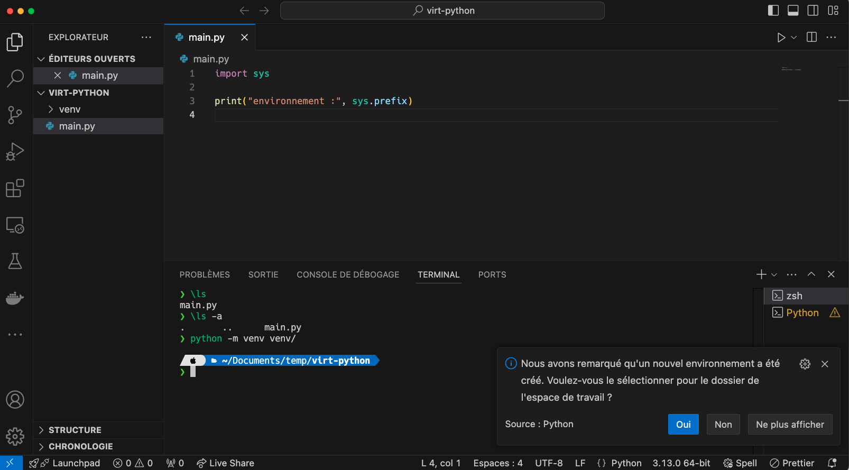Click the virt-python command center search field
Viewport: 849px width, 470px height.
click(x=442, y=11)
